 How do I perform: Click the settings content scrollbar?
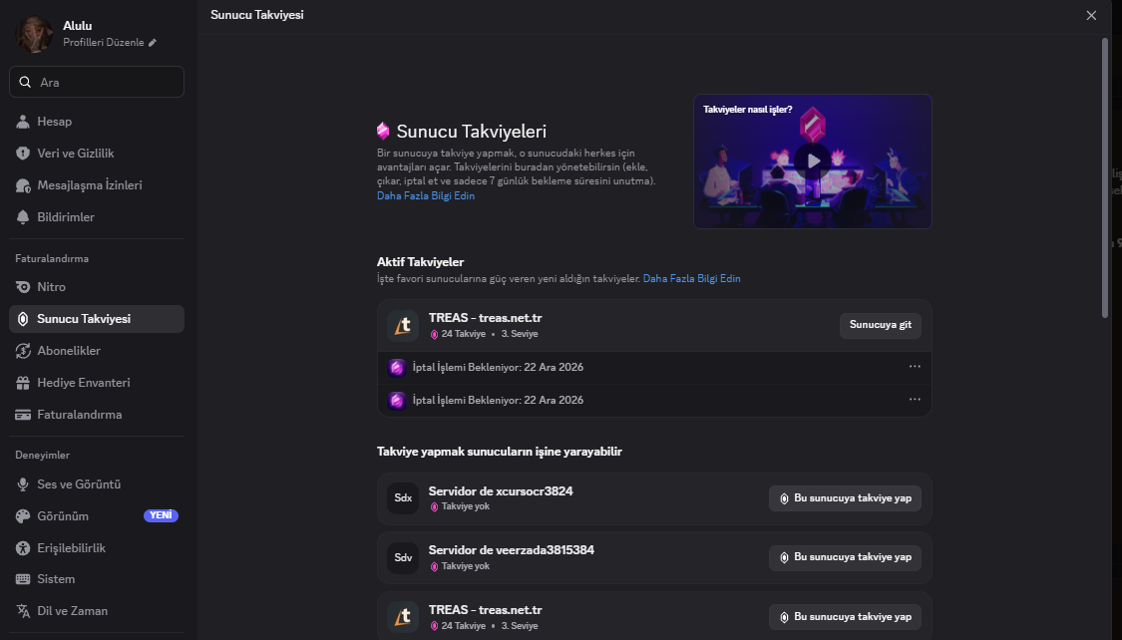(1105, 177)
